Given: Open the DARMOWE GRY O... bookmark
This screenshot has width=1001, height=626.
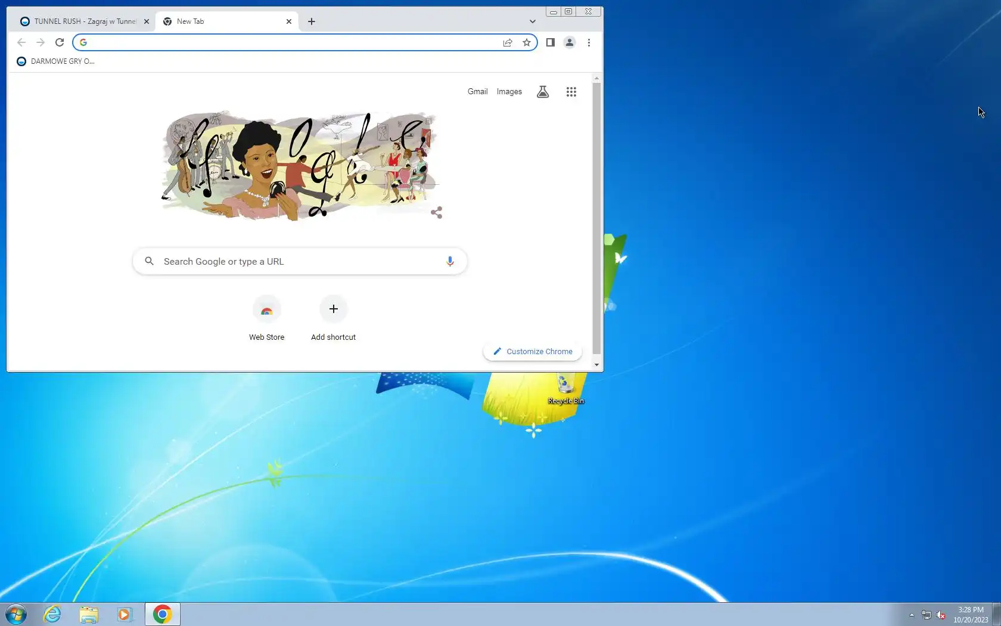Looking at the screenshot, I should coord(55,61).
